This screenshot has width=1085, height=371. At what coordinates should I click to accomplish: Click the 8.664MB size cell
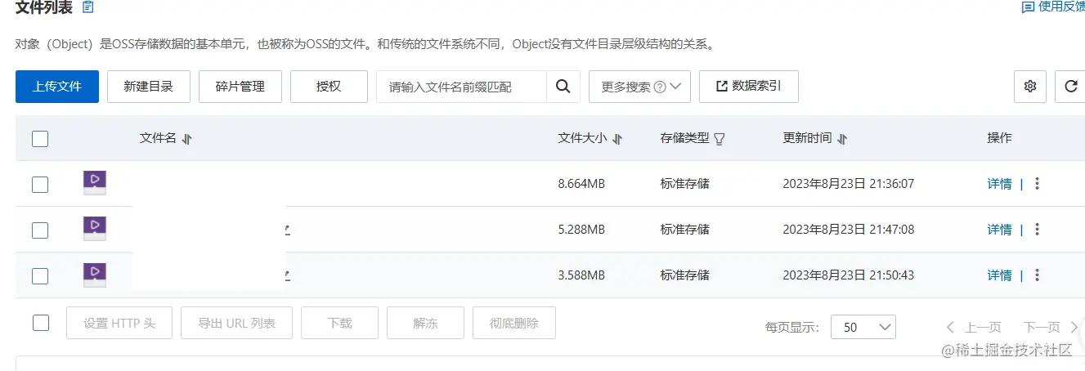coord(581,184)
